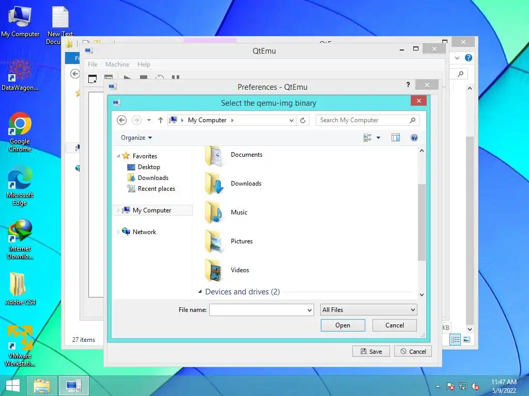
Task: Open the Documents folder icon
Action: 213,155
